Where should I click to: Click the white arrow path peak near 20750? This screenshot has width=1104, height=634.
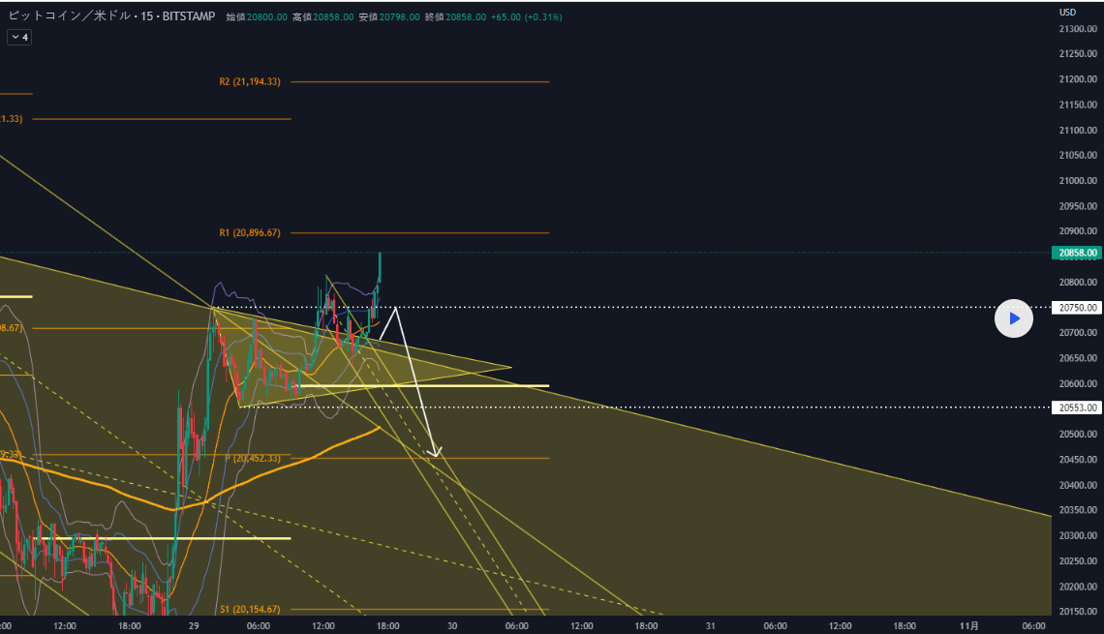(395, 308)
